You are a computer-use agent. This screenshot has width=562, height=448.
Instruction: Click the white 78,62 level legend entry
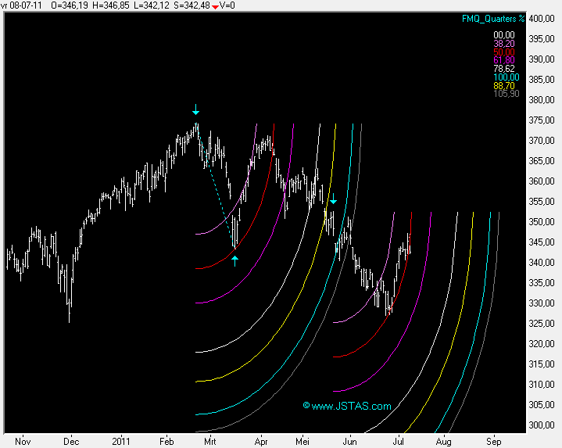(x=503, y=69)
